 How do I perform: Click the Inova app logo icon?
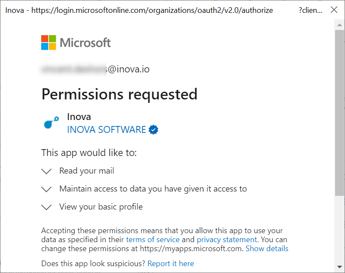(x=51, y=123)
